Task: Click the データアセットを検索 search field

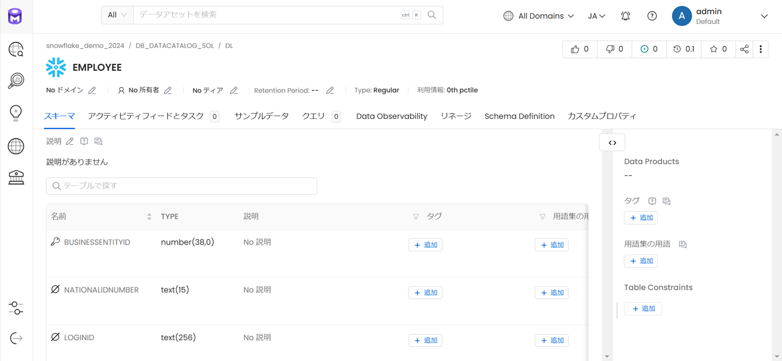Action: (266, 15)
